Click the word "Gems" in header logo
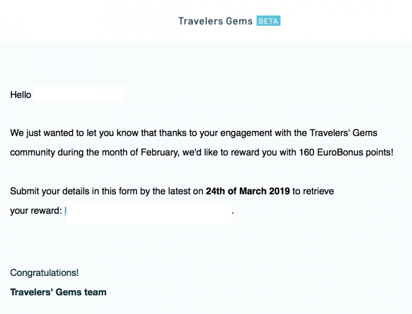The height and width of the screenshot is (314, 412). (x=239, y=21)
